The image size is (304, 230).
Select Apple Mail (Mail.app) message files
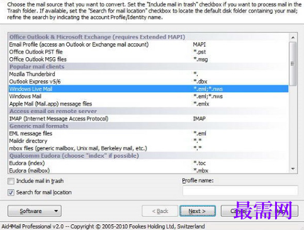[149, 104]
